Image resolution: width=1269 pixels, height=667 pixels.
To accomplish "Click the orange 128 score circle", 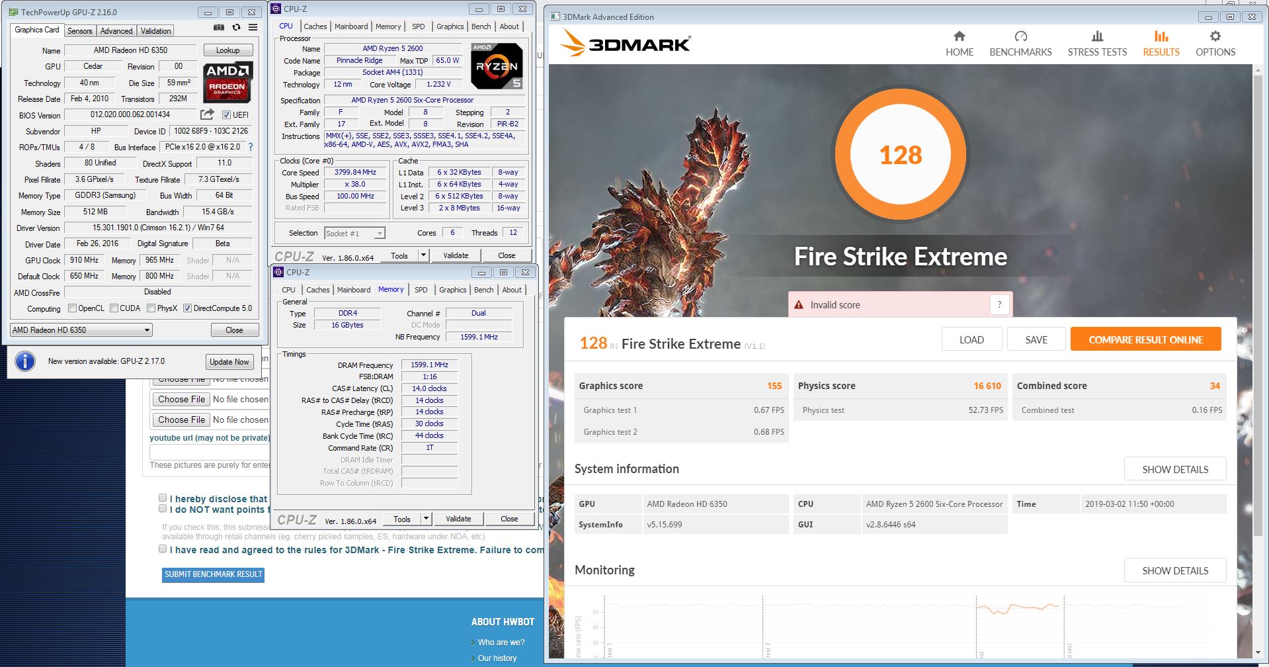I will click(901, 155).
